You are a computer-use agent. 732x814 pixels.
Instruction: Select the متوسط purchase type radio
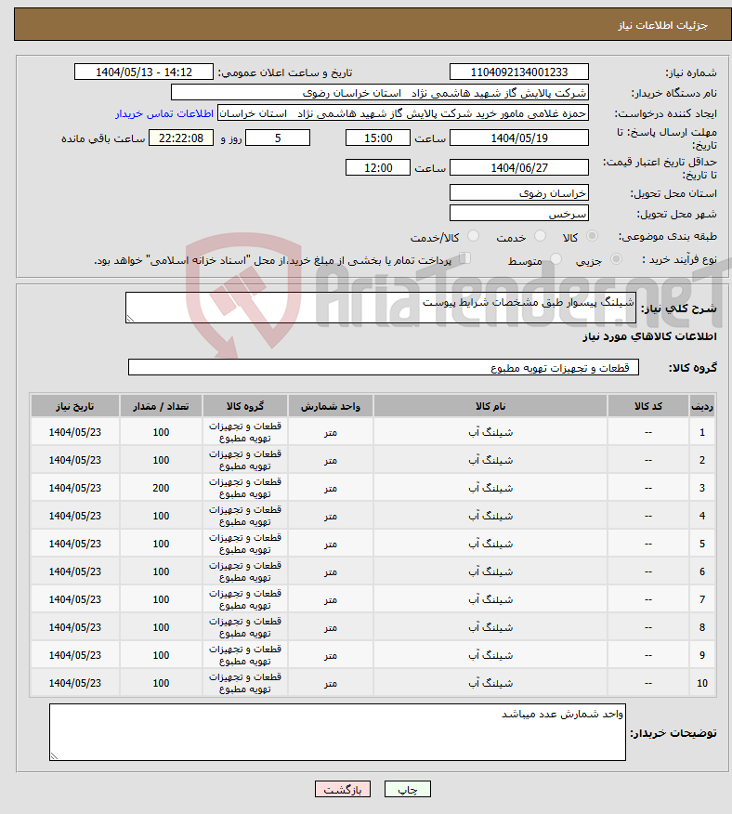tap(556, 259)
